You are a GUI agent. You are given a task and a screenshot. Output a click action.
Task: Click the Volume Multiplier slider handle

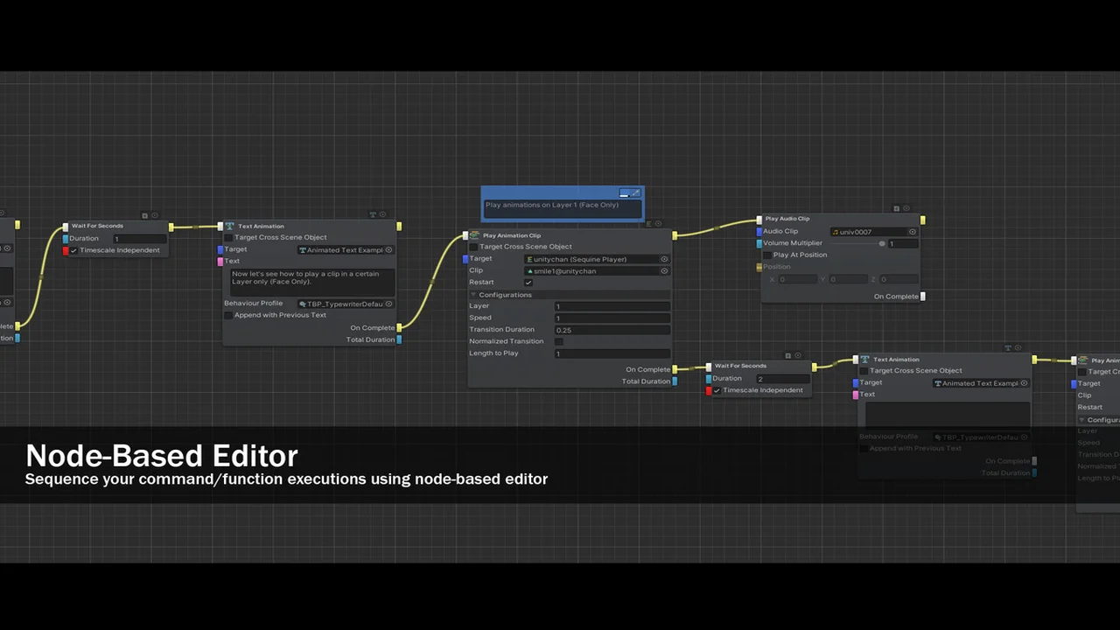pyautogui.click(x=882, y=244)
